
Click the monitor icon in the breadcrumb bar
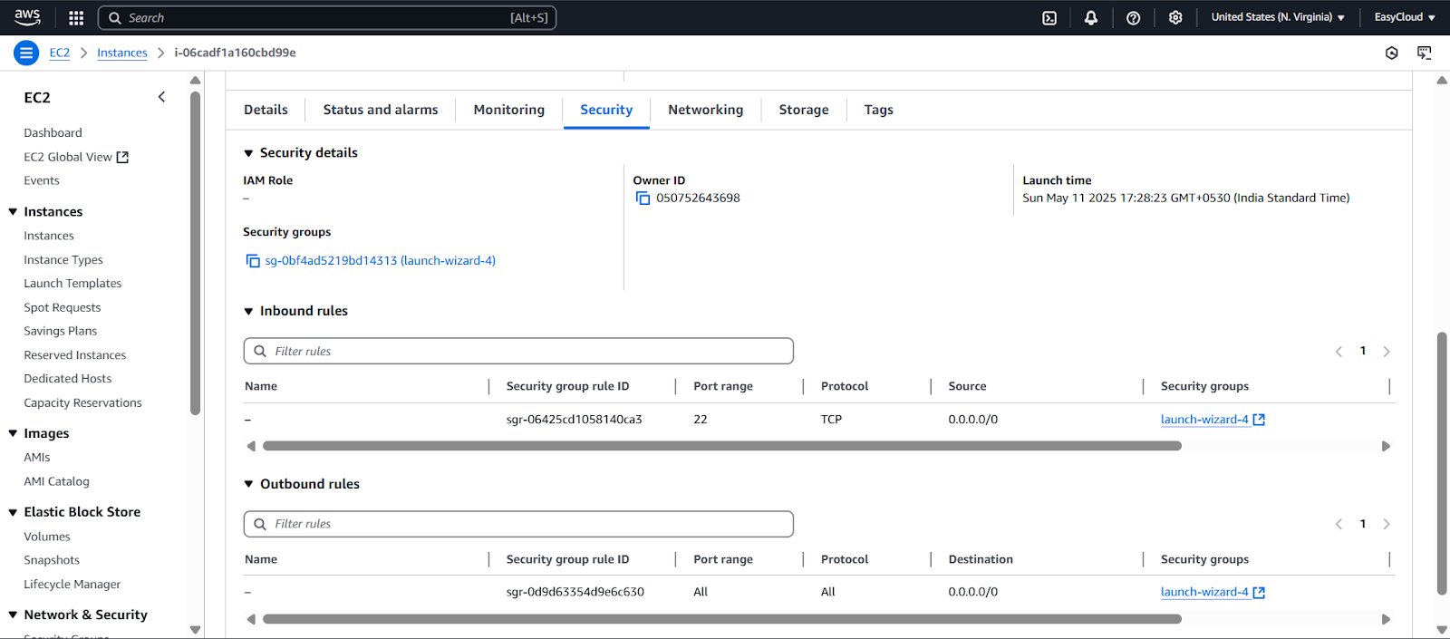point(1425,53)
